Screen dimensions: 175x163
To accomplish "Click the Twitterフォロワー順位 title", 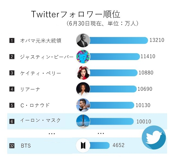I will click(x=76, y=14).
